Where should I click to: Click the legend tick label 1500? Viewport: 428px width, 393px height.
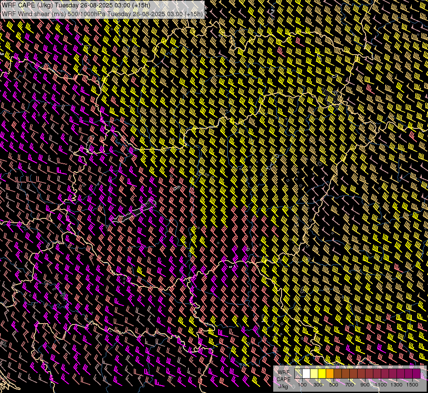point(412,385)
